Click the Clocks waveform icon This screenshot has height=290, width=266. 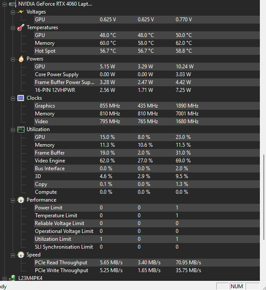[x=20, y=98]
